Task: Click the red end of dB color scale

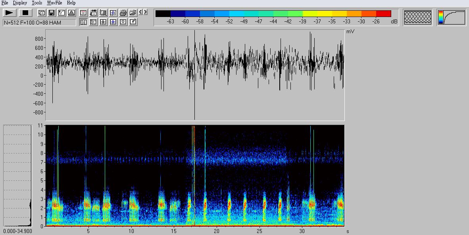Action: [383, 14]
